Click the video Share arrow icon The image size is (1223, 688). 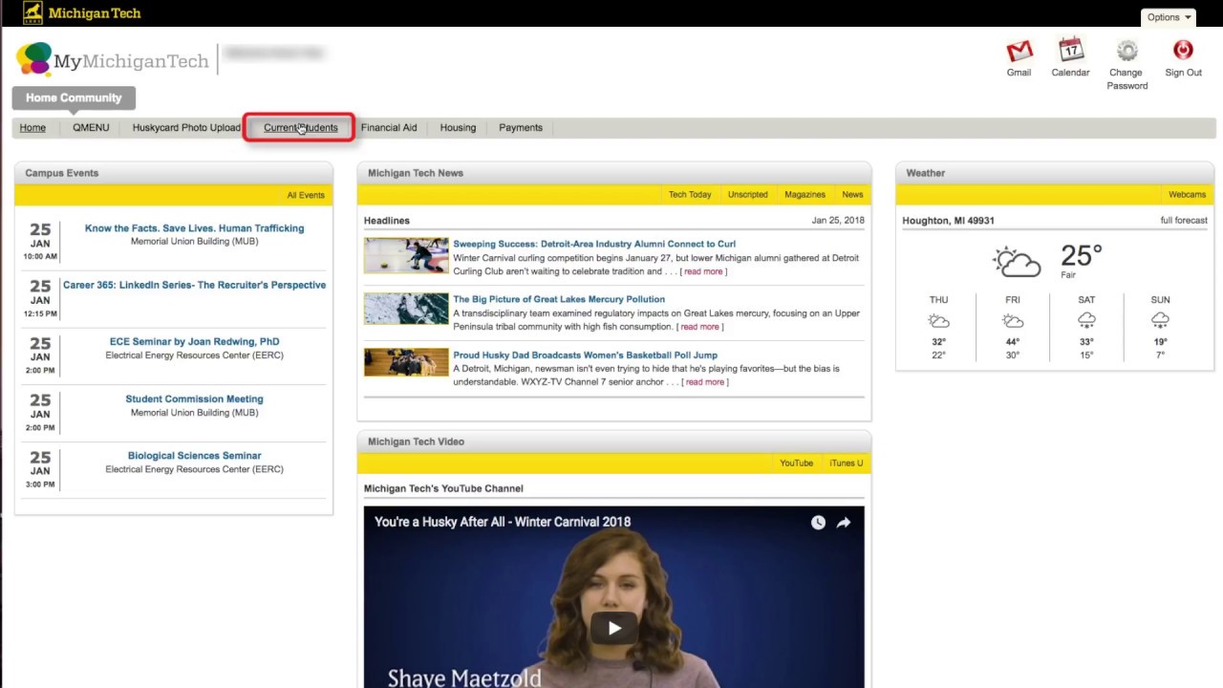click(x=844, y=523)
